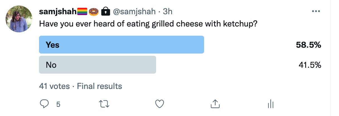Select the blue Yes poll result bar
Viewport: 339px width, 116px height.
pos(121,45)
